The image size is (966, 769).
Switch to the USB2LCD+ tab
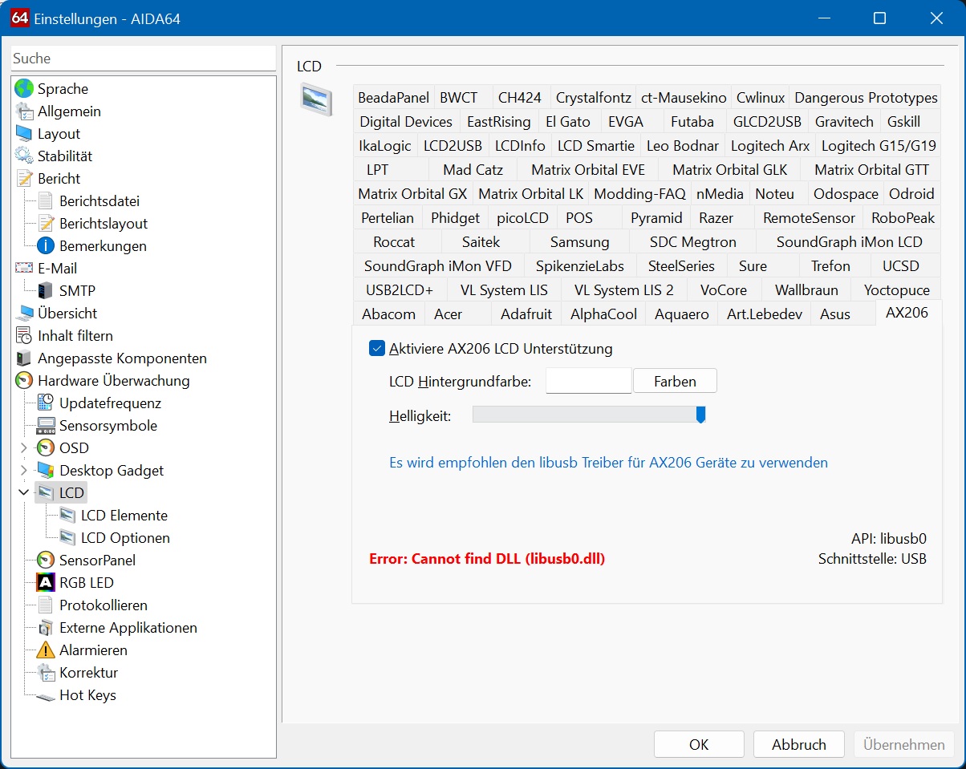[400, 290]
